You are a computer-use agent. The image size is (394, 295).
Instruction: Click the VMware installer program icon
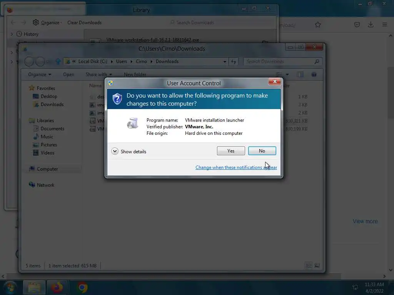133,123
